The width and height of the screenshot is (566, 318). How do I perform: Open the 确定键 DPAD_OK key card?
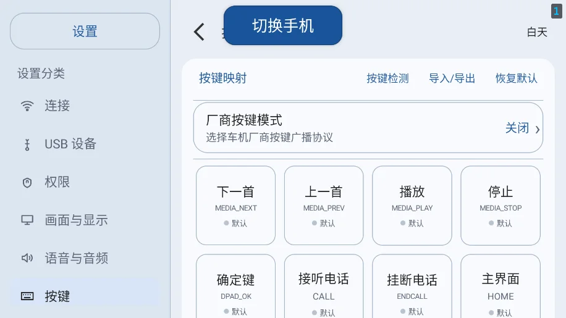click(235, 287)
